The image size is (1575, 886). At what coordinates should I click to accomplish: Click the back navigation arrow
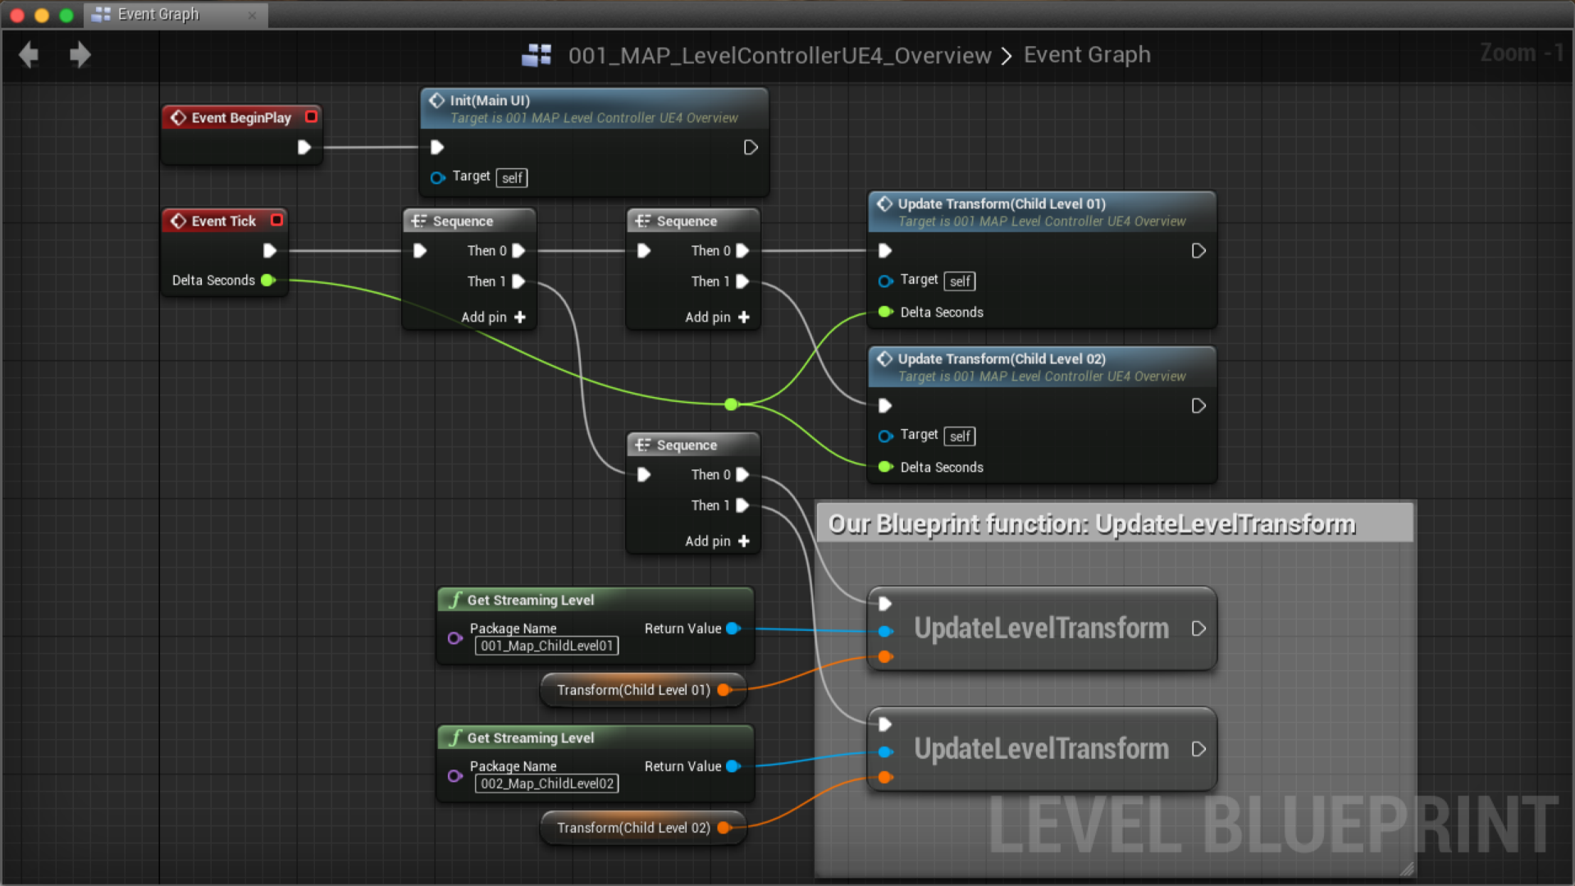28,55
